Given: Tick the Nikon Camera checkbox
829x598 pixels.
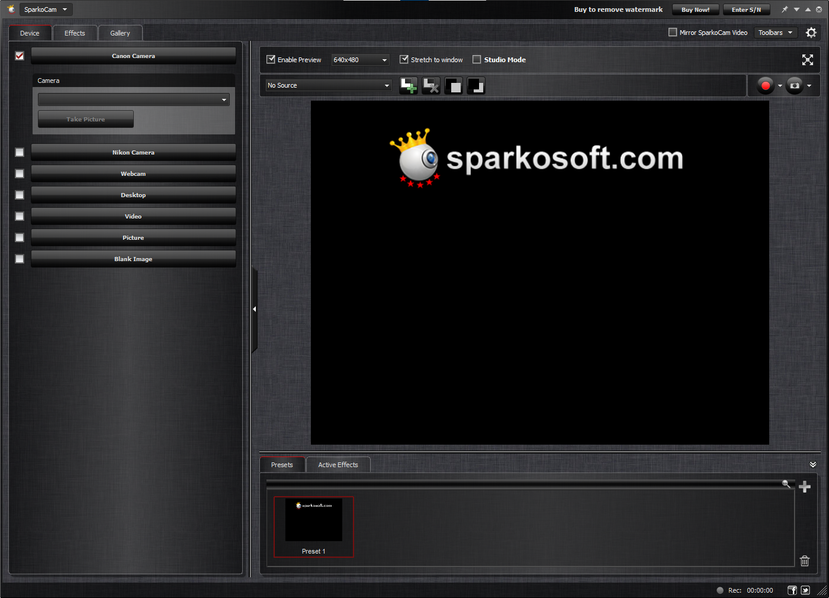Looking at the screenshot, I should (x=20, y=153).
